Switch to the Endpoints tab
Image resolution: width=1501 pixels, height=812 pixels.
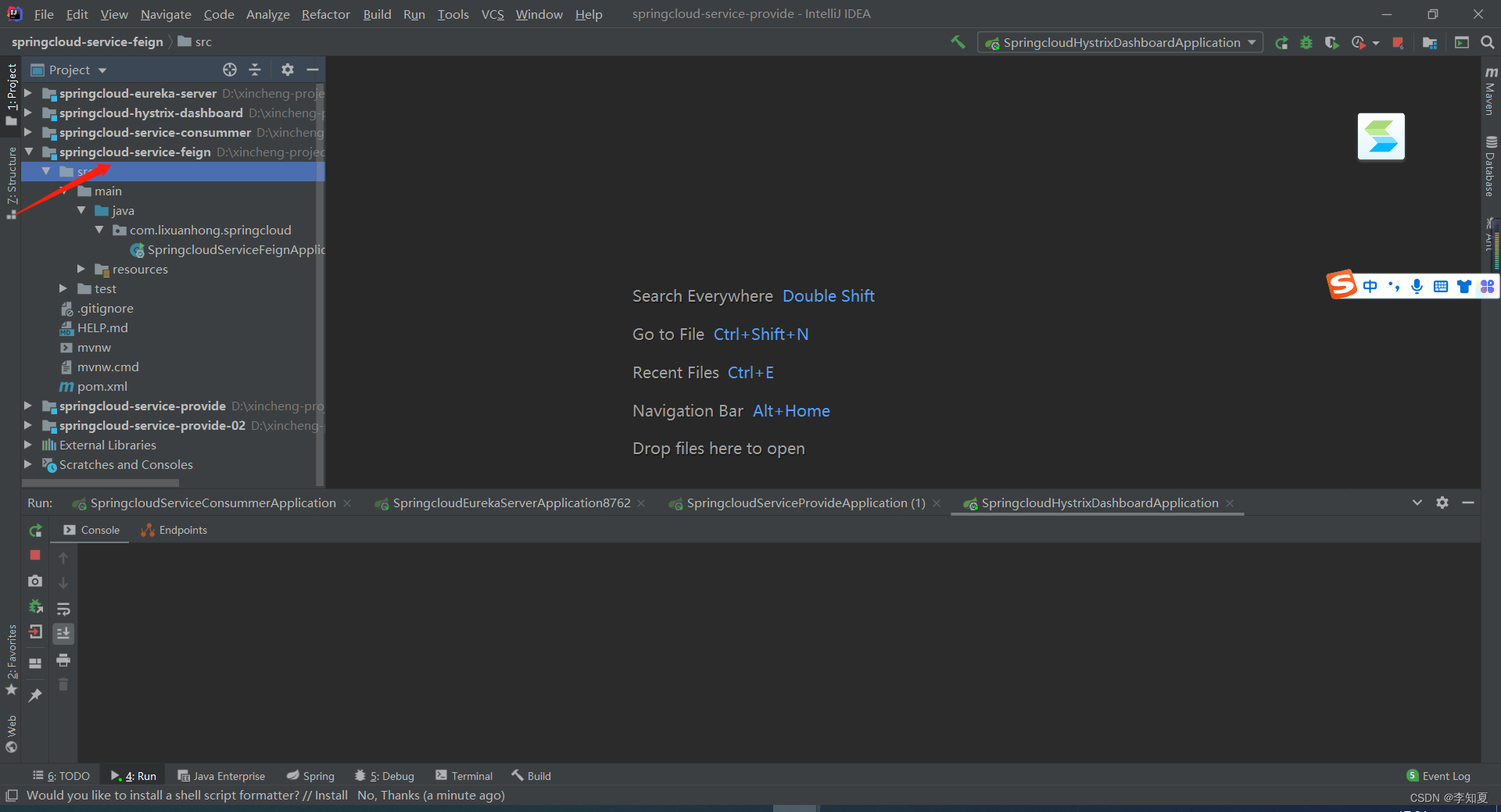tap(174, 530)
